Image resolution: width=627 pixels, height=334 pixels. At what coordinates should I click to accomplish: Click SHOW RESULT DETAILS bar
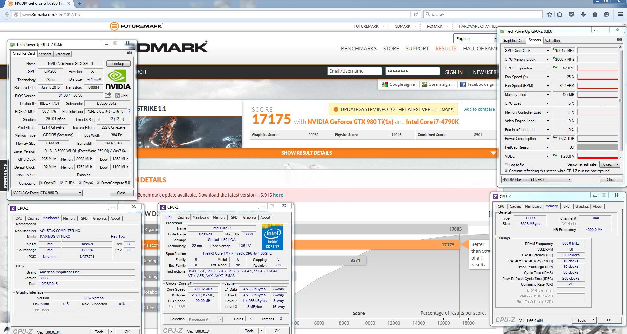click(x=306, y=153)
